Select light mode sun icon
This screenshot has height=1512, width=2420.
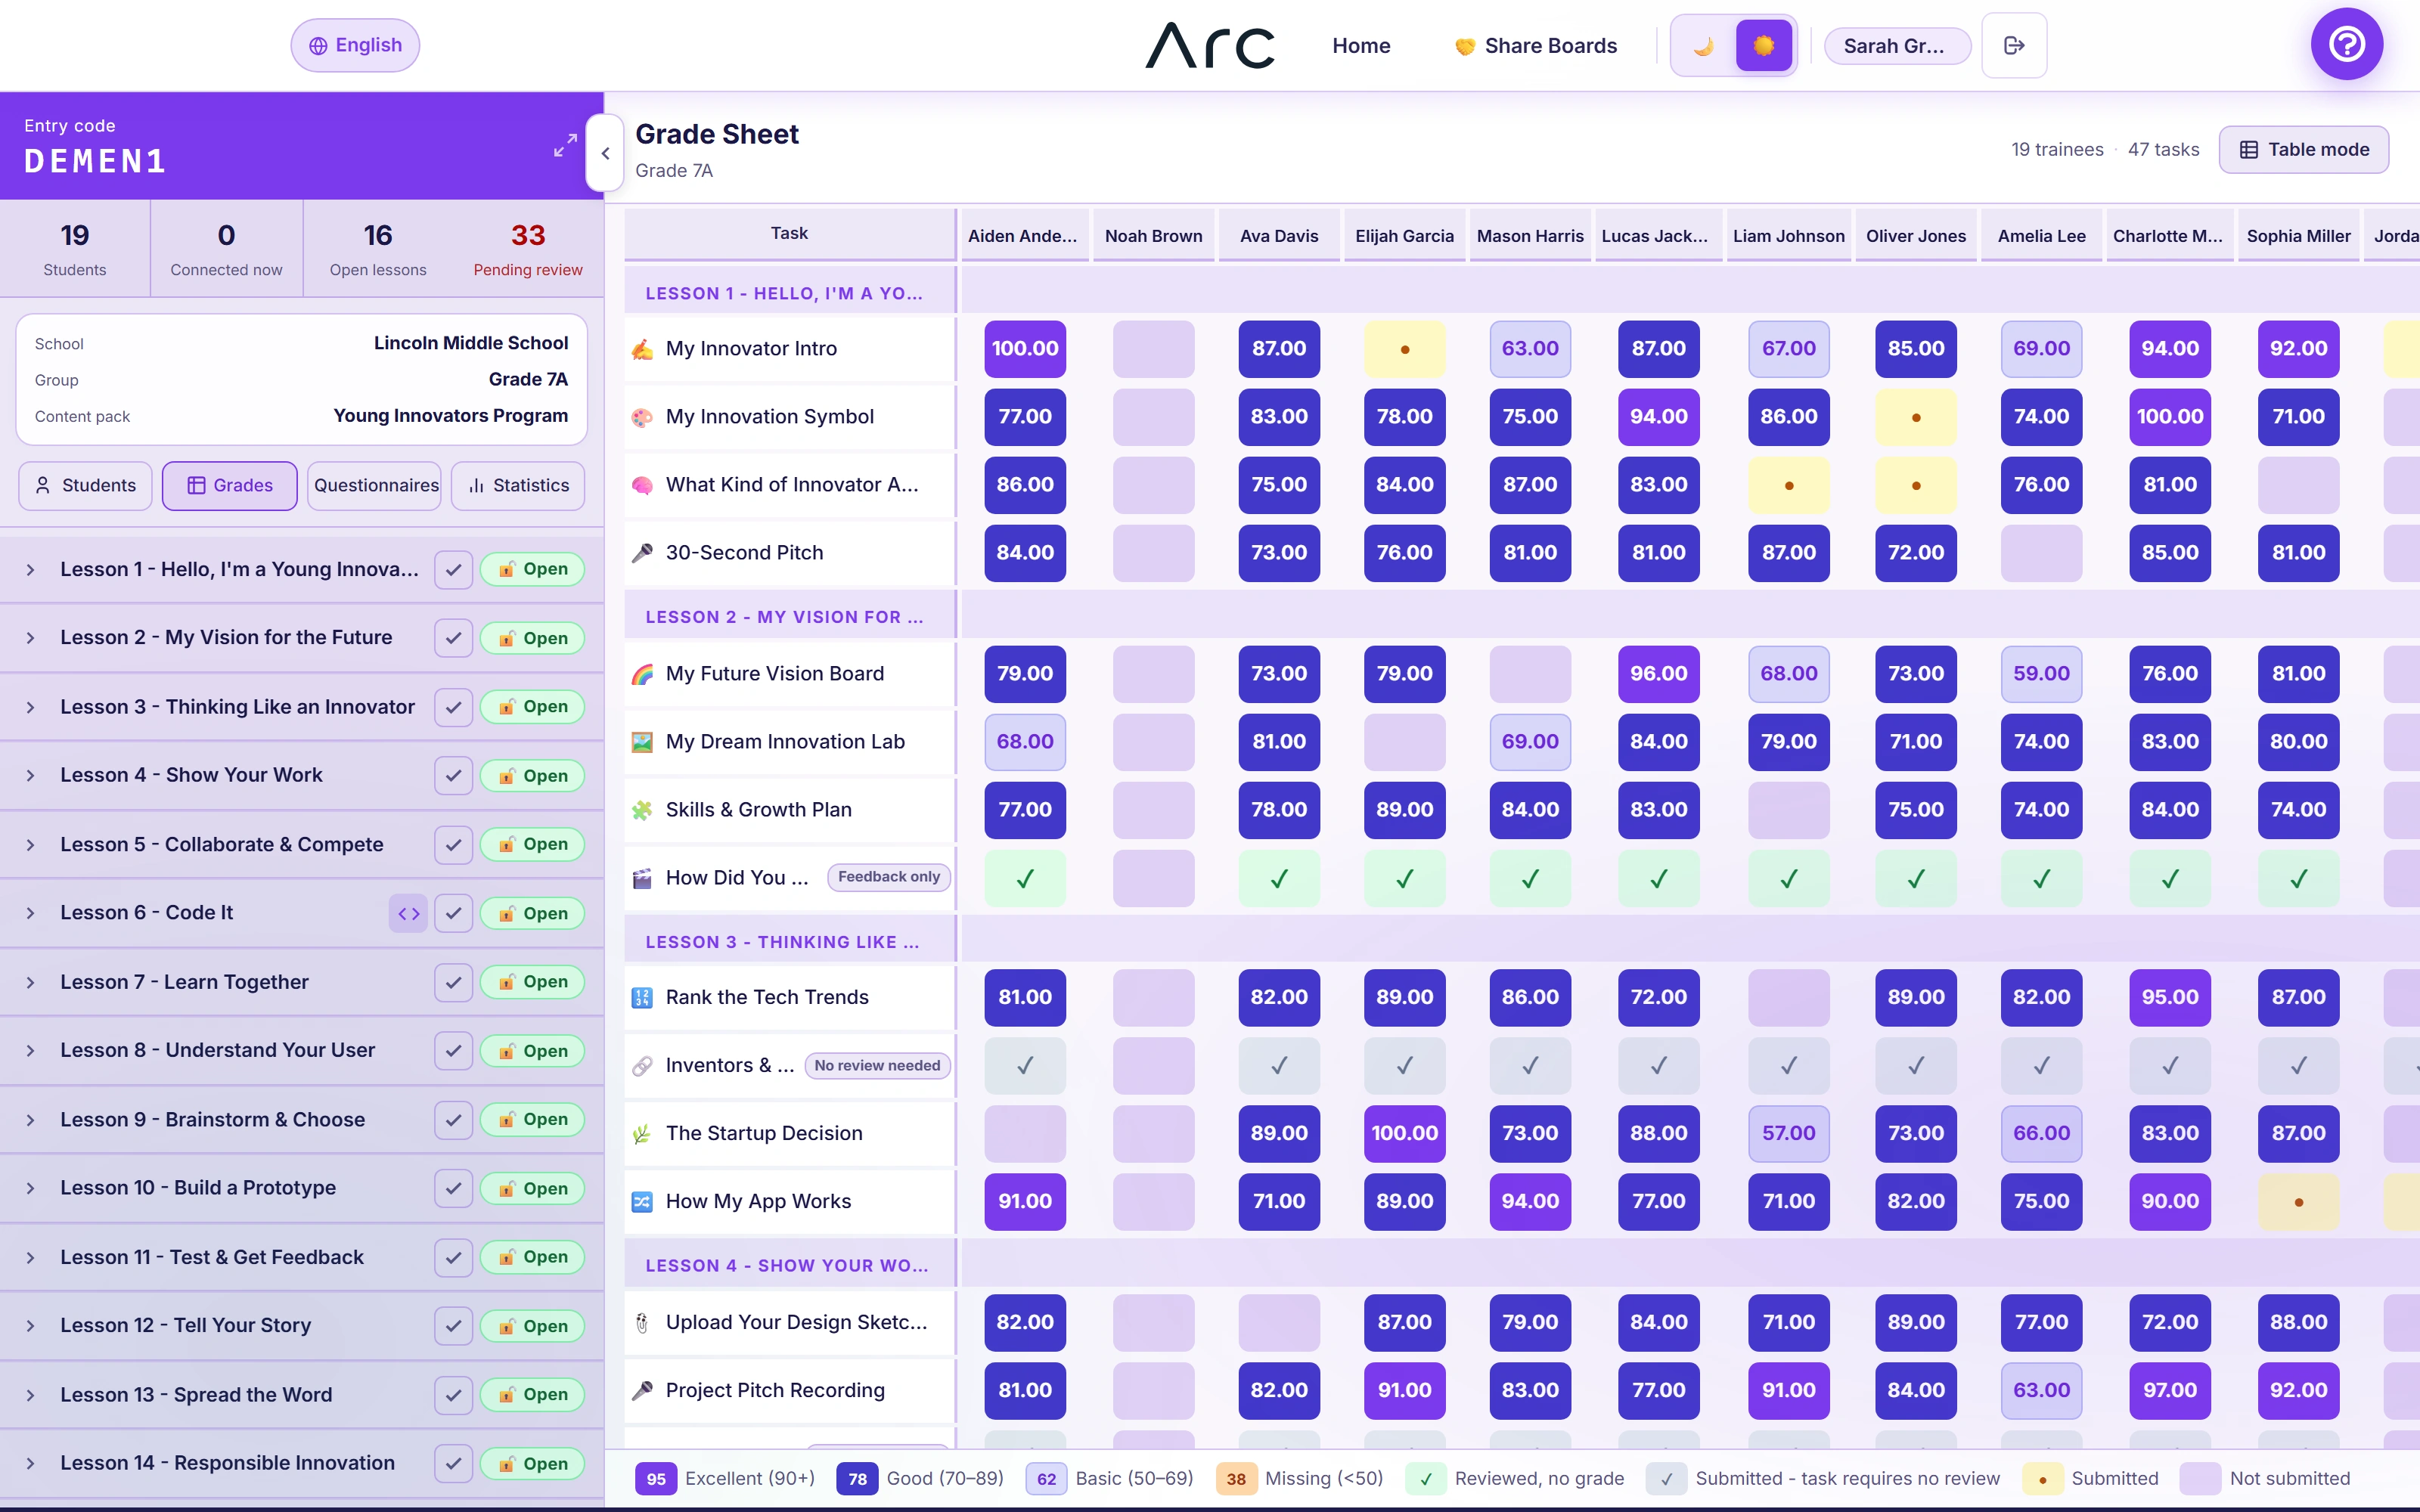pos(1764,45)
